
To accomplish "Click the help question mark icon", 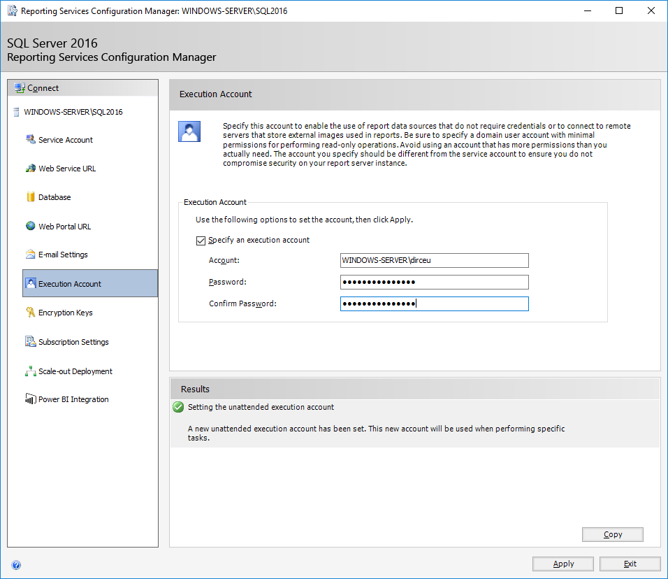I will point(16,565).
